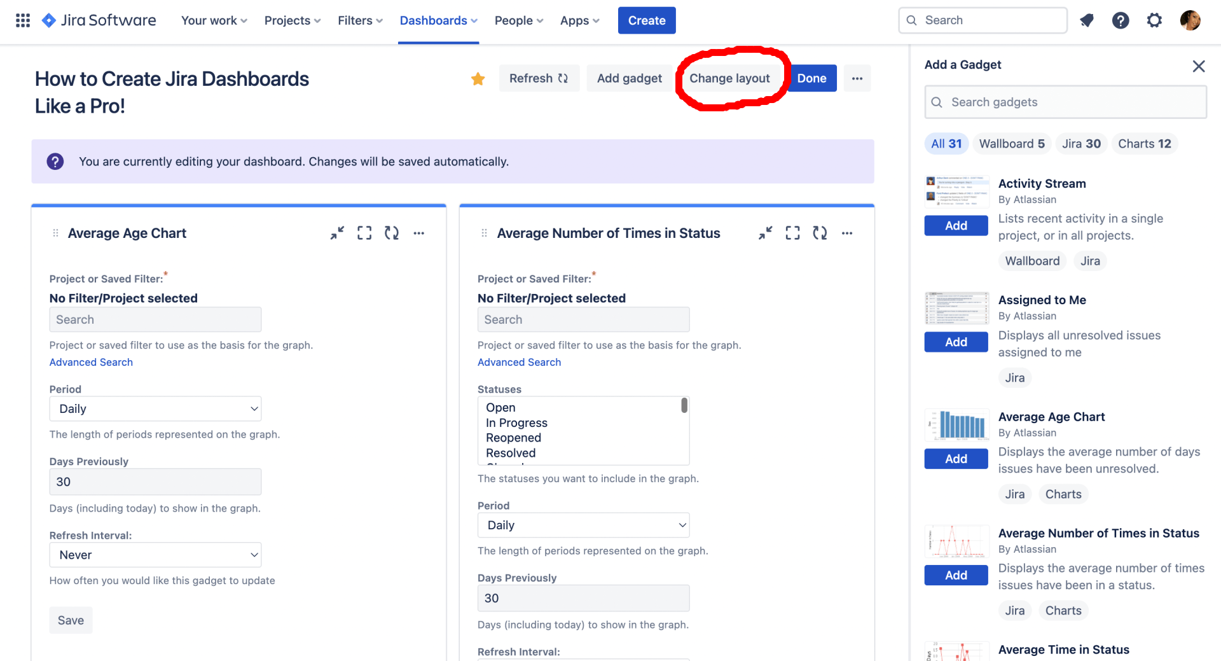Add the Assigned to Me gadget
Viewport: 1221px width, 661px height.
tap(956, 342)
